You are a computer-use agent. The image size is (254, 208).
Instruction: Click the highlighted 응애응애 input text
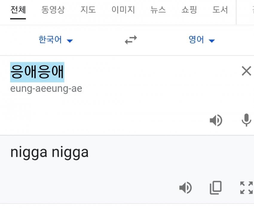37,72
